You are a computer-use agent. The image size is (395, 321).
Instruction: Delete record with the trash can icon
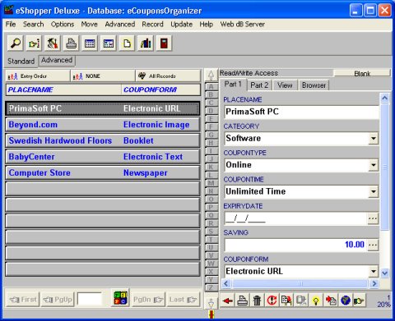click(257, 300)
